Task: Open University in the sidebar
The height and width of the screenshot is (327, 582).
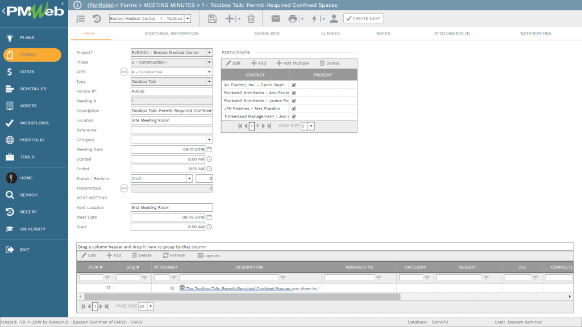Action: [34, 229]
